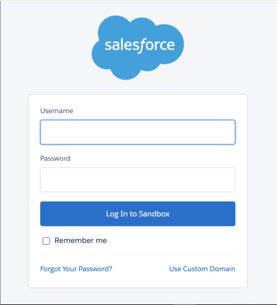
Task: Enable the Remember me checkbox
Action: click(x=46, y=241)
